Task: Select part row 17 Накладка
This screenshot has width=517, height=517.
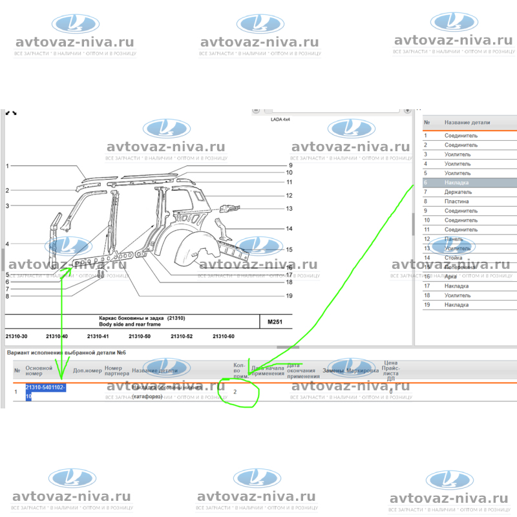Action: (x=470, y=286)
